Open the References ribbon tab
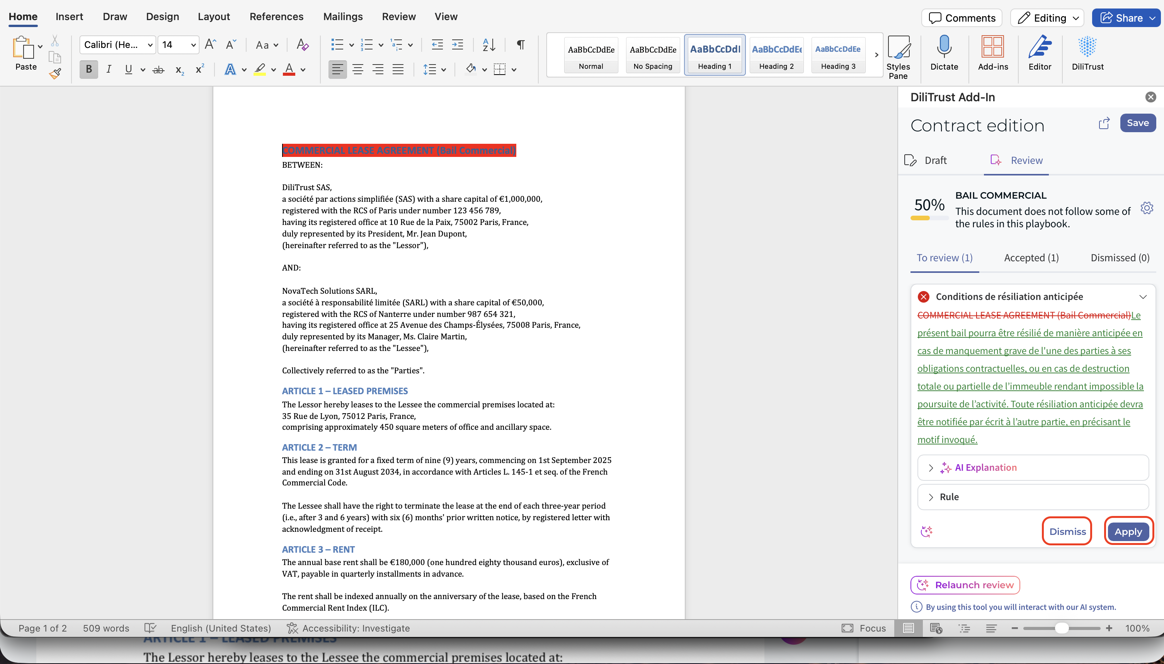This screenshot has width=1164, height=664. (x=276, y=16)
